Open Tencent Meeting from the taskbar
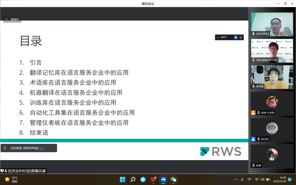 [x=163, y=179]
